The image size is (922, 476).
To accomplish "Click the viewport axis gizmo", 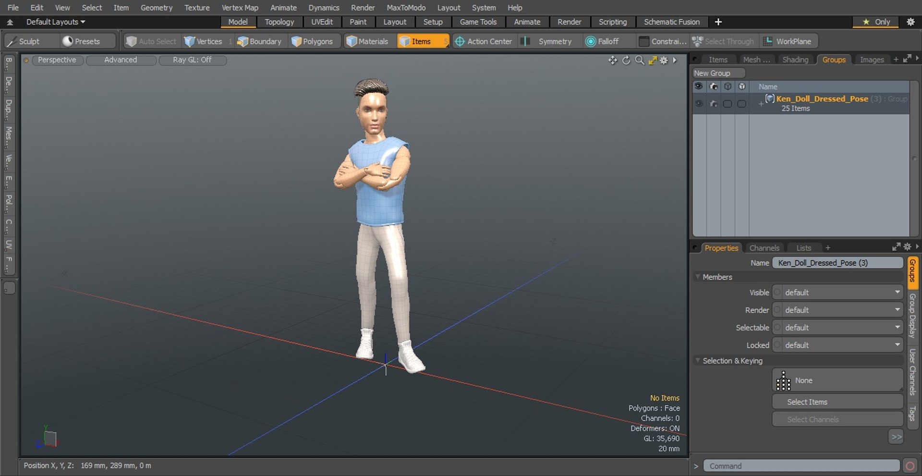I will click(x=47, y=437).
